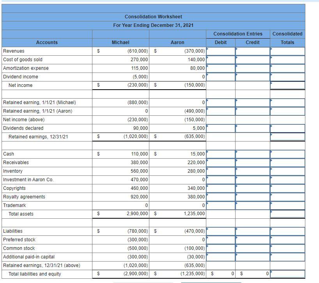
Task: Select Additional paid-in capital debit field
Action: pyautogui.click(x=221, y=257)
